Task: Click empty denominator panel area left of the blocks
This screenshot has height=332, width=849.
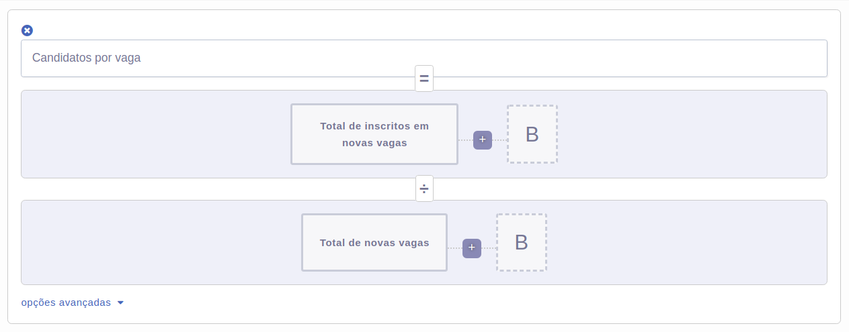Action: (x=161, y=243)
